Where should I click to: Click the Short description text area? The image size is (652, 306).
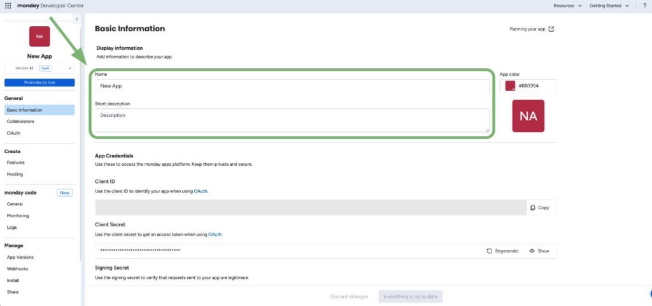click(x=292, y=120)
